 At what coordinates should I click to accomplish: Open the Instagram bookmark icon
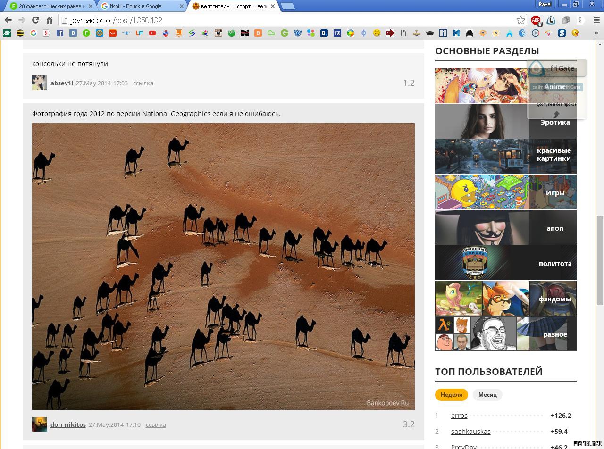click(218, 33)
